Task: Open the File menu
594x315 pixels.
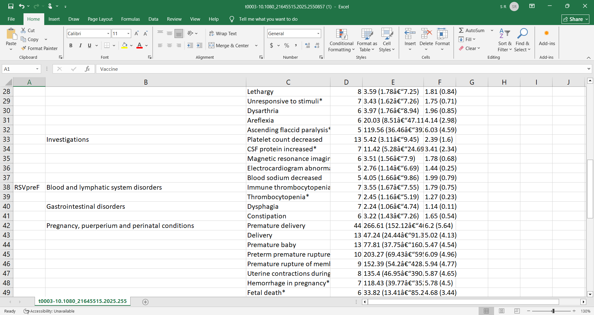Action: [11, 19]
